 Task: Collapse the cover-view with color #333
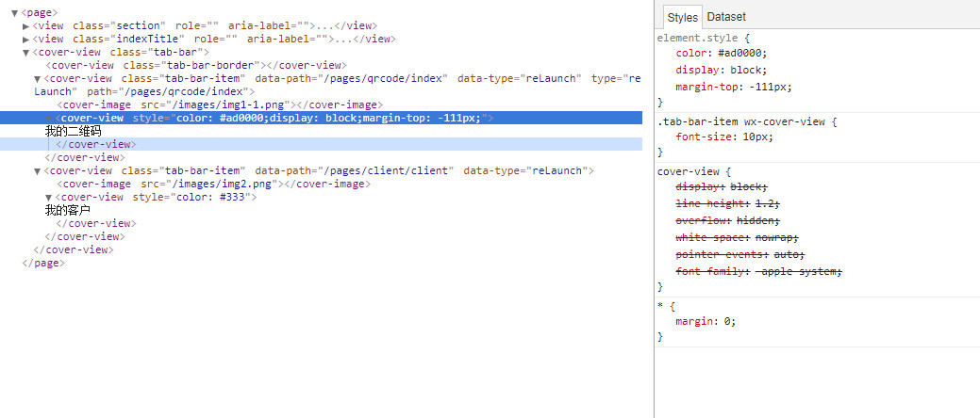(49, 197)
